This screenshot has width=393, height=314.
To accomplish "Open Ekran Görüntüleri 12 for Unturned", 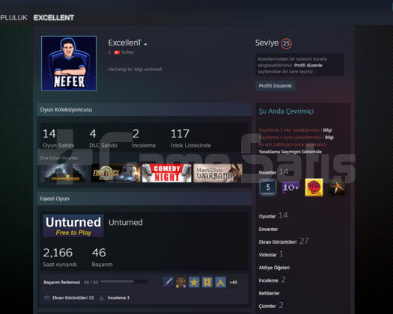I will click(73, 298).
